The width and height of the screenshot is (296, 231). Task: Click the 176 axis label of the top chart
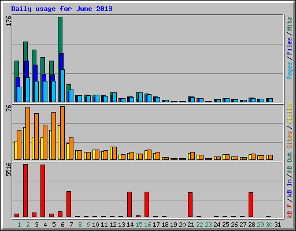tap(9, 21)
